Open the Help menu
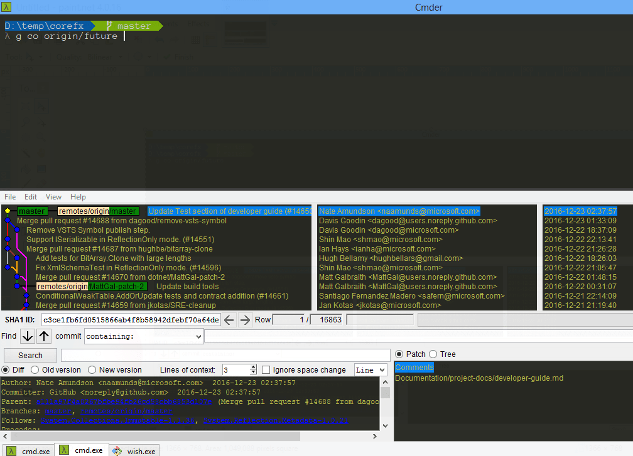The image size is (633, 456). point(78,197)
